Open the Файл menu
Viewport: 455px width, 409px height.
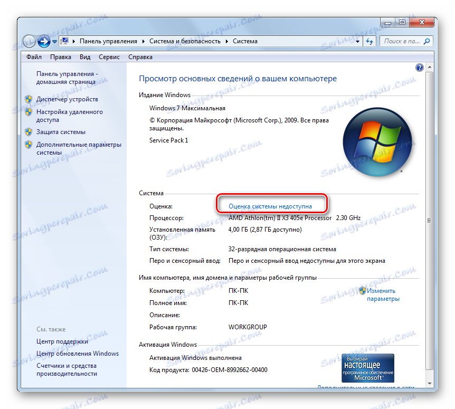(34, 57)
